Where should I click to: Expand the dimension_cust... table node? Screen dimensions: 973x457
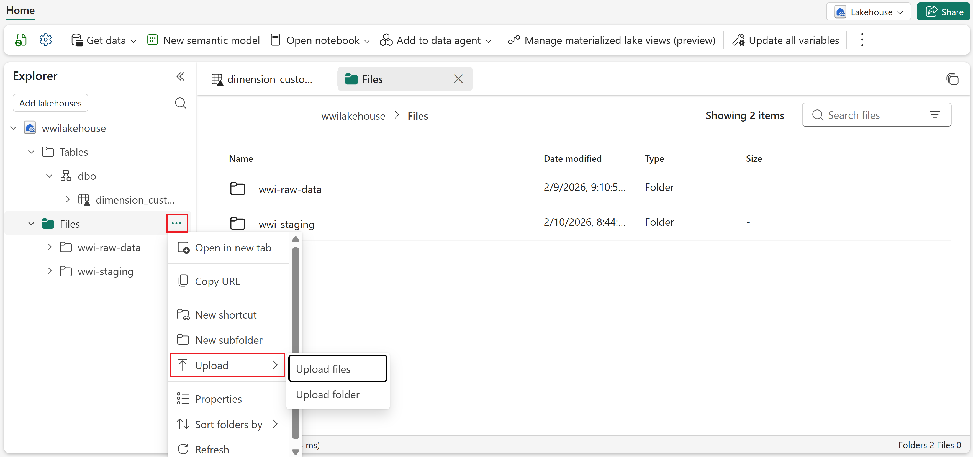68,199
